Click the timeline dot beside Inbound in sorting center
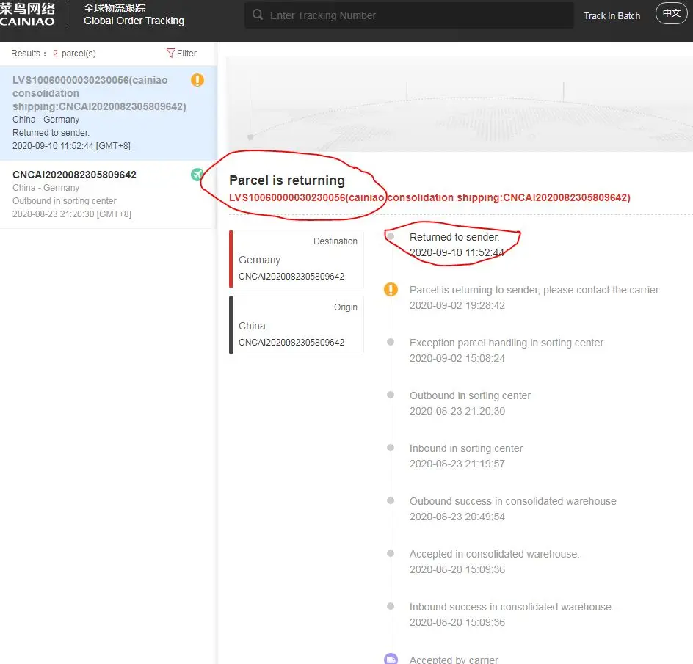 (x=391, y=448)
